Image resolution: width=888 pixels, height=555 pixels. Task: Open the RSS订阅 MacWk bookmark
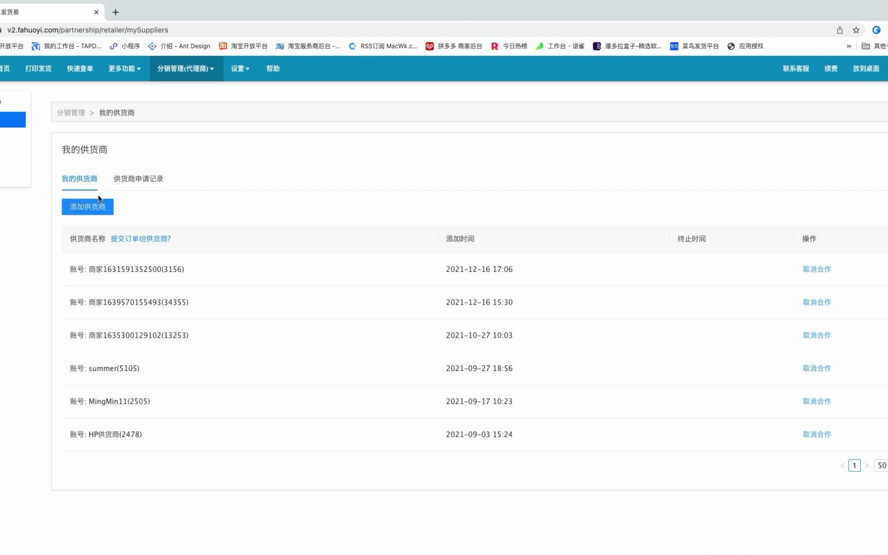[x=383, y=46]
